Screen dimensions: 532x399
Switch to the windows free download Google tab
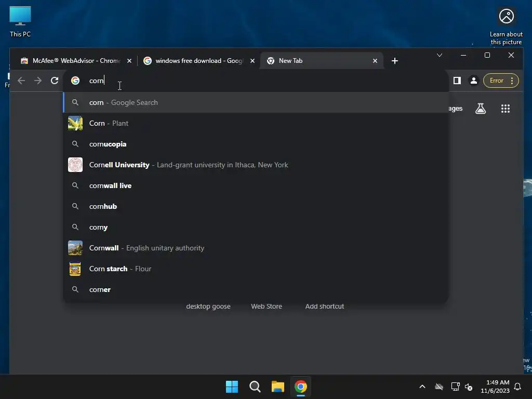point(199,61)
